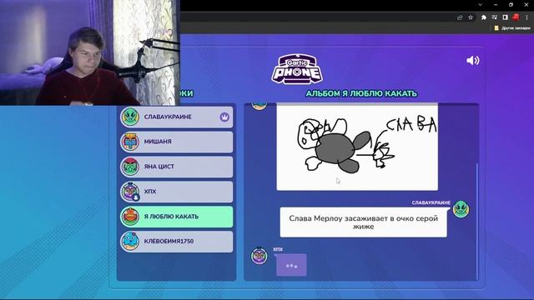Select the Я ЛЮБЛЮ КАКАТЬ album row
Viewport: 534px width, 300px height.
pos(176,217)
